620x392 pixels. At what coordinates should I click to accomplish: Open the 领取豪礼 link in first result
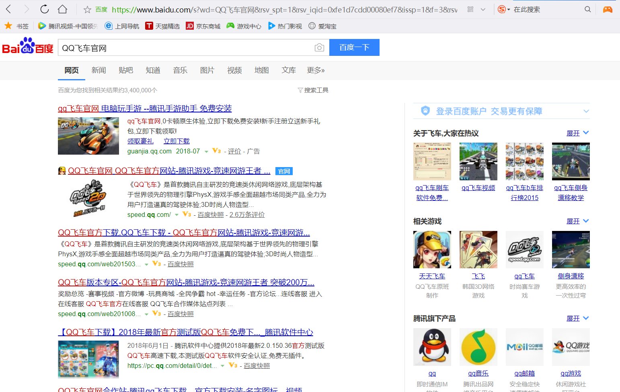coord(140,141)
